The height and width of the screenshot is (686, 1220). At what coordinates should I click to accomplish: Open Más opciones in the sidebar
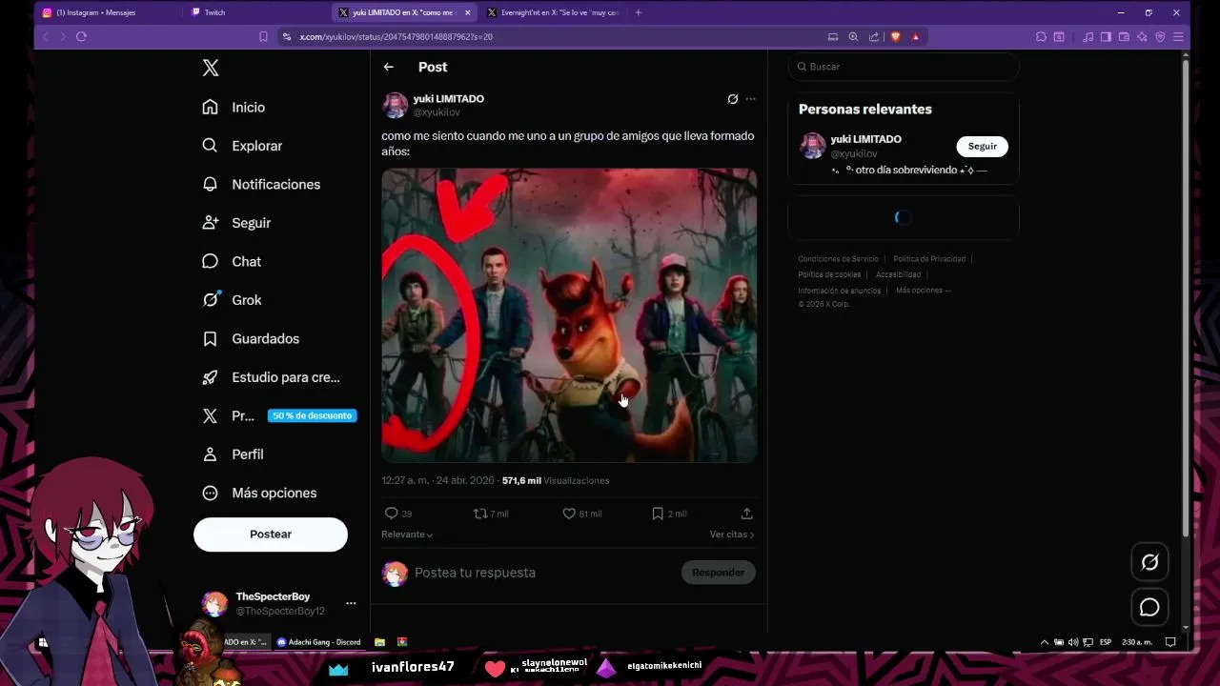[x=260, y=493]
